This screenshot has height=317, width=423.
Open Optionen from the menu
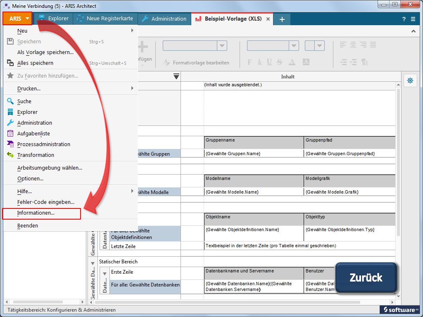(x=70, y=178)
